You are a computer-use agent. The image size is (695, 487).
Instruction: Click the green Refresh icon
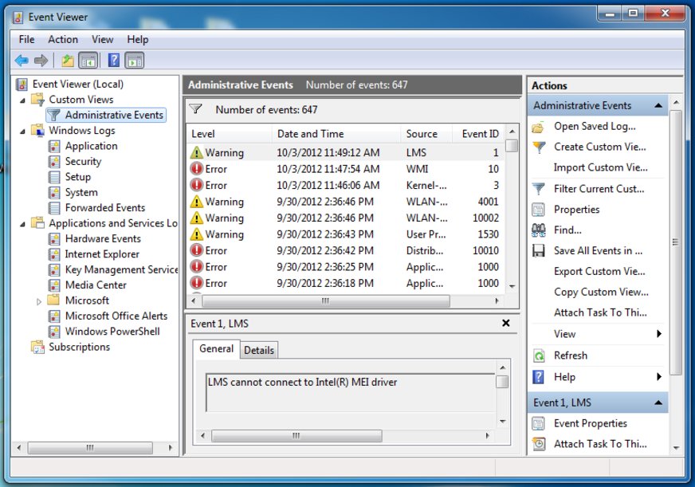(x=539, y=355)
